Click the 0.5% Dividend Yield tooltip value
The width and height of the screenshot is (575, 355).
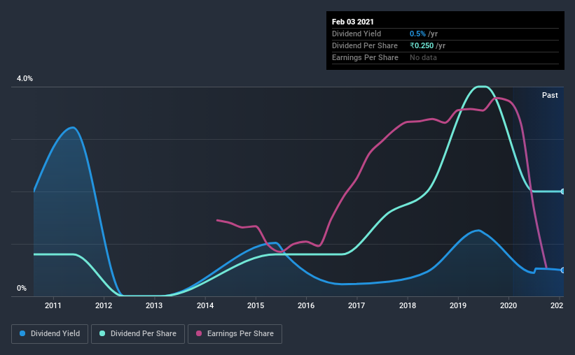[417, 34]
